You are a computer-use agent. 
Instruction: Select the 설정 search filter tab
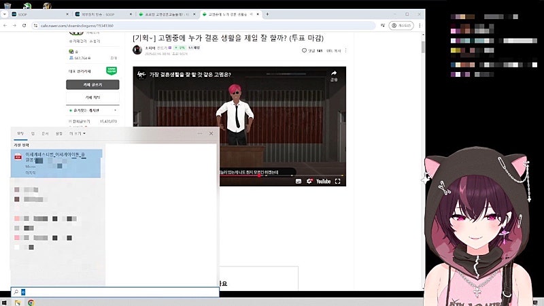point(58,133)
